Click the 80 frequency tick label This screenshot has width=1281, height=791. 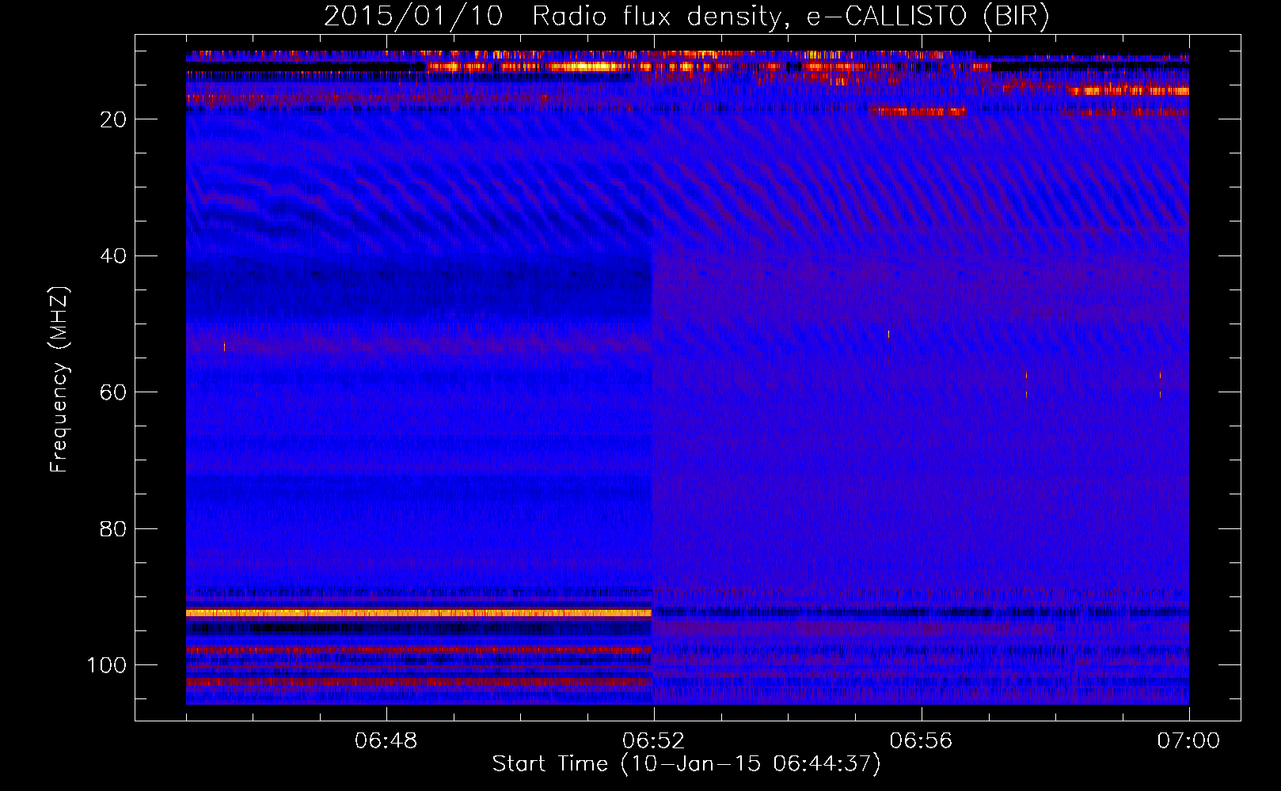(113, 529)
